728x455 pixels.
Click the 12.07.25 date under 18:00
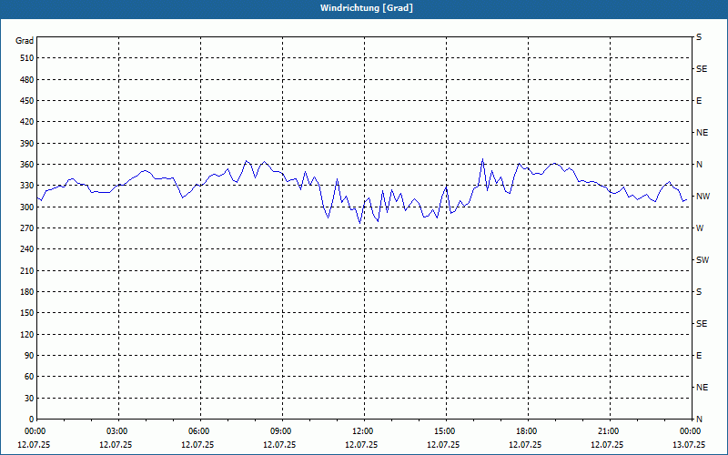click(525, 444)
